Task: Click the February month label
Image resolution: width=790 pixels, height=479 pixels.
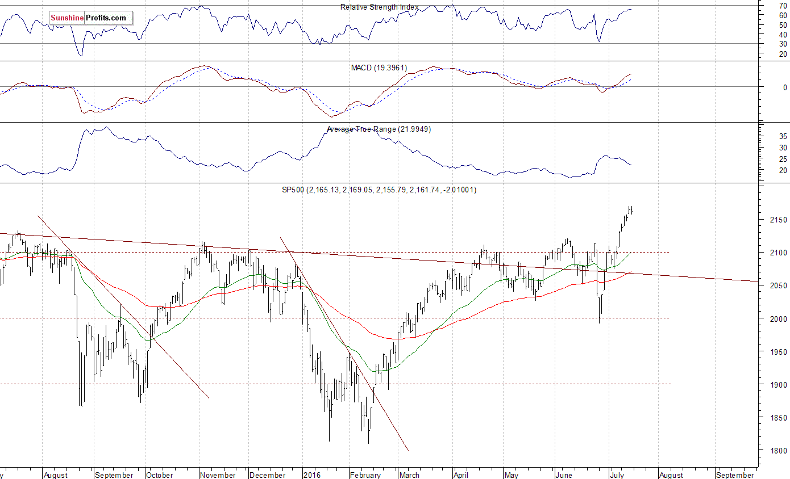Action: click(365, 475)
